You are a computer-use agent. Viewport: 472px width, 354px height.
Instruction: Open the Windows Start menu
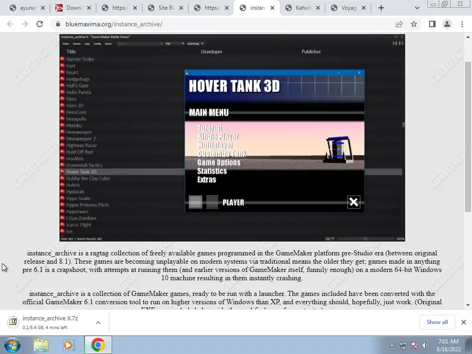coord(12,345)
